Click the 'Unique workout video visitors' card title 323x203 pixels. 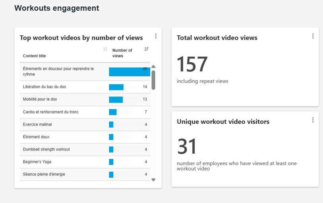223,122
